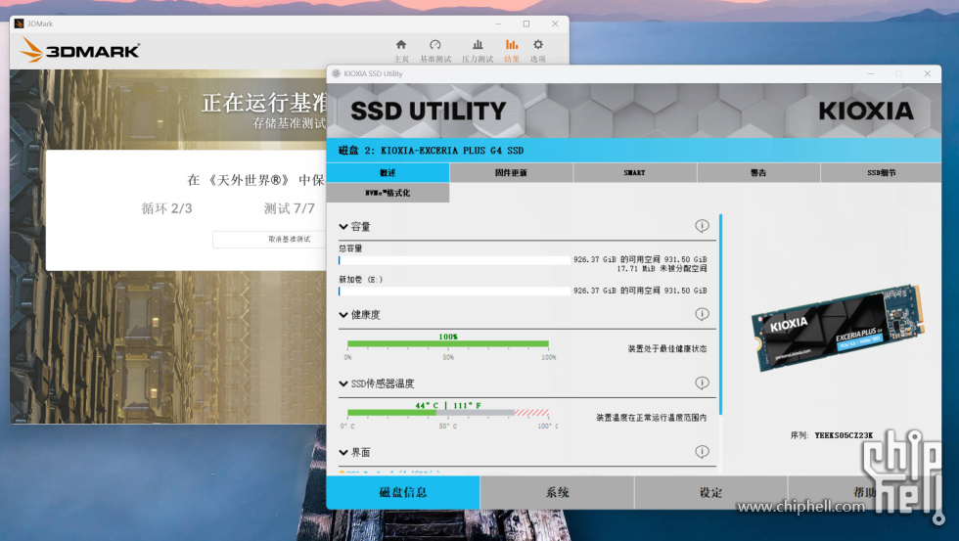This screenshot has width=959, height=541.
Task: Show info for 界面 interface section
Action: click(x=703, y=451)
